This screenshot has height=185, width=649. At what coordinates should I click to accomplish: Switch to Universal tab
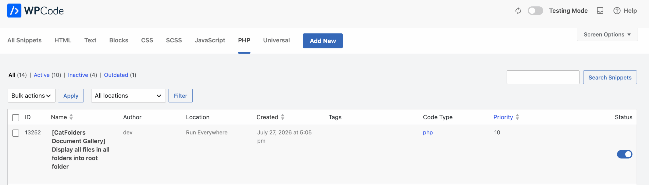[276, 40]
